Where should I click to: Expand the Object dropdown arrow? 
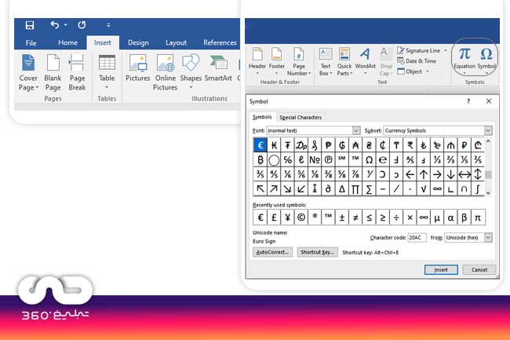click(x=428, y=71)
